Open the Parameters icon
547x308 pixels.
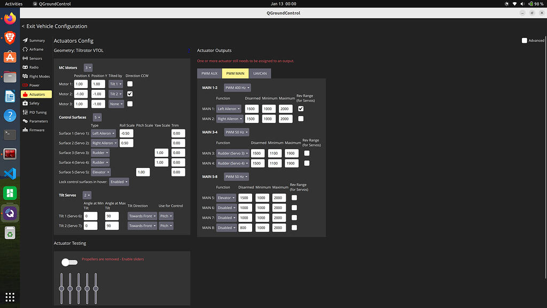[25, 121]
